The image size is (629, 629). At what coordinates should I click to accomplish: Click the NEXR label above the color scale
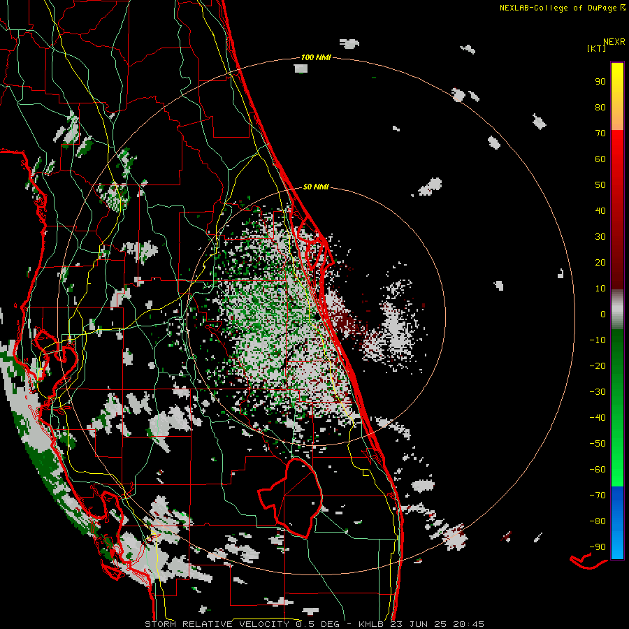click(614, 42)
